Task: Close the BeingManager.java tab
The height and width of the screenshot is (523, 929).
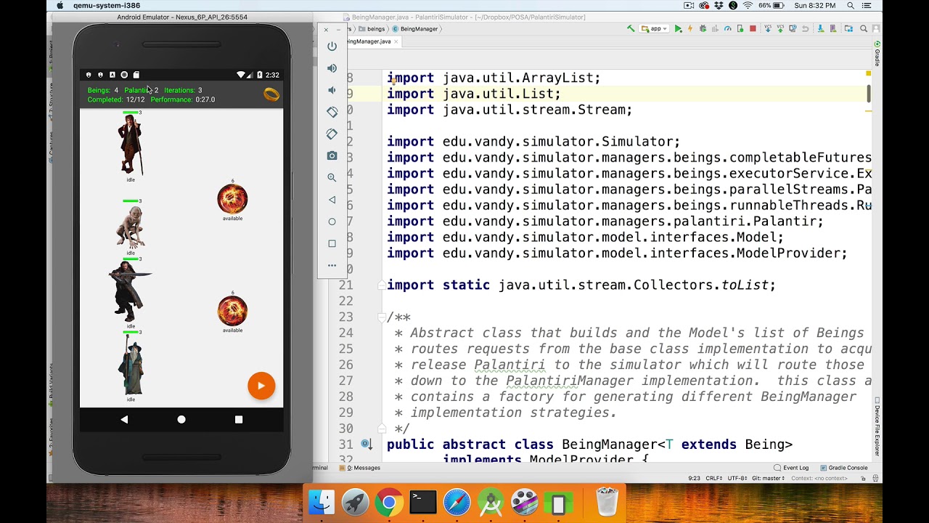Action: point(397,41)
